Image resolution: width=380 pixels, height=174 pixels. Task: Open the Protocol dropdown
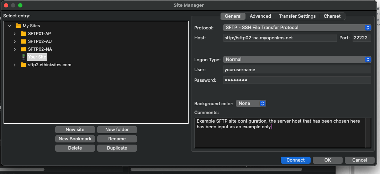pos(297,28)
